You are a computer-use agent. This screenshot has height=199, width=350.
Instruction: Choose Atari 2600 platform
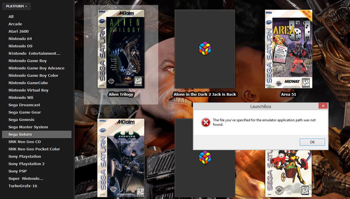tap(19, 31)
